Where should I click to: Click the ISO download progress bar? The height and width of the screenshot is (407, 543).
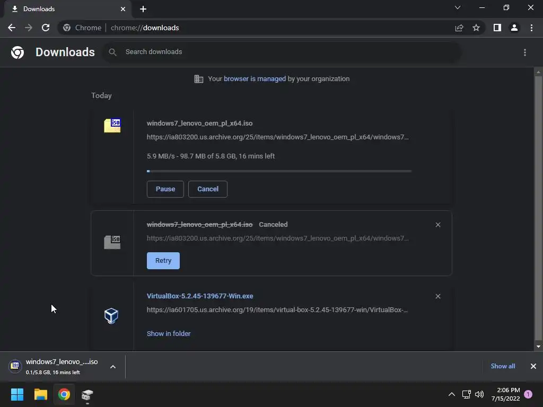click(279, 171)
